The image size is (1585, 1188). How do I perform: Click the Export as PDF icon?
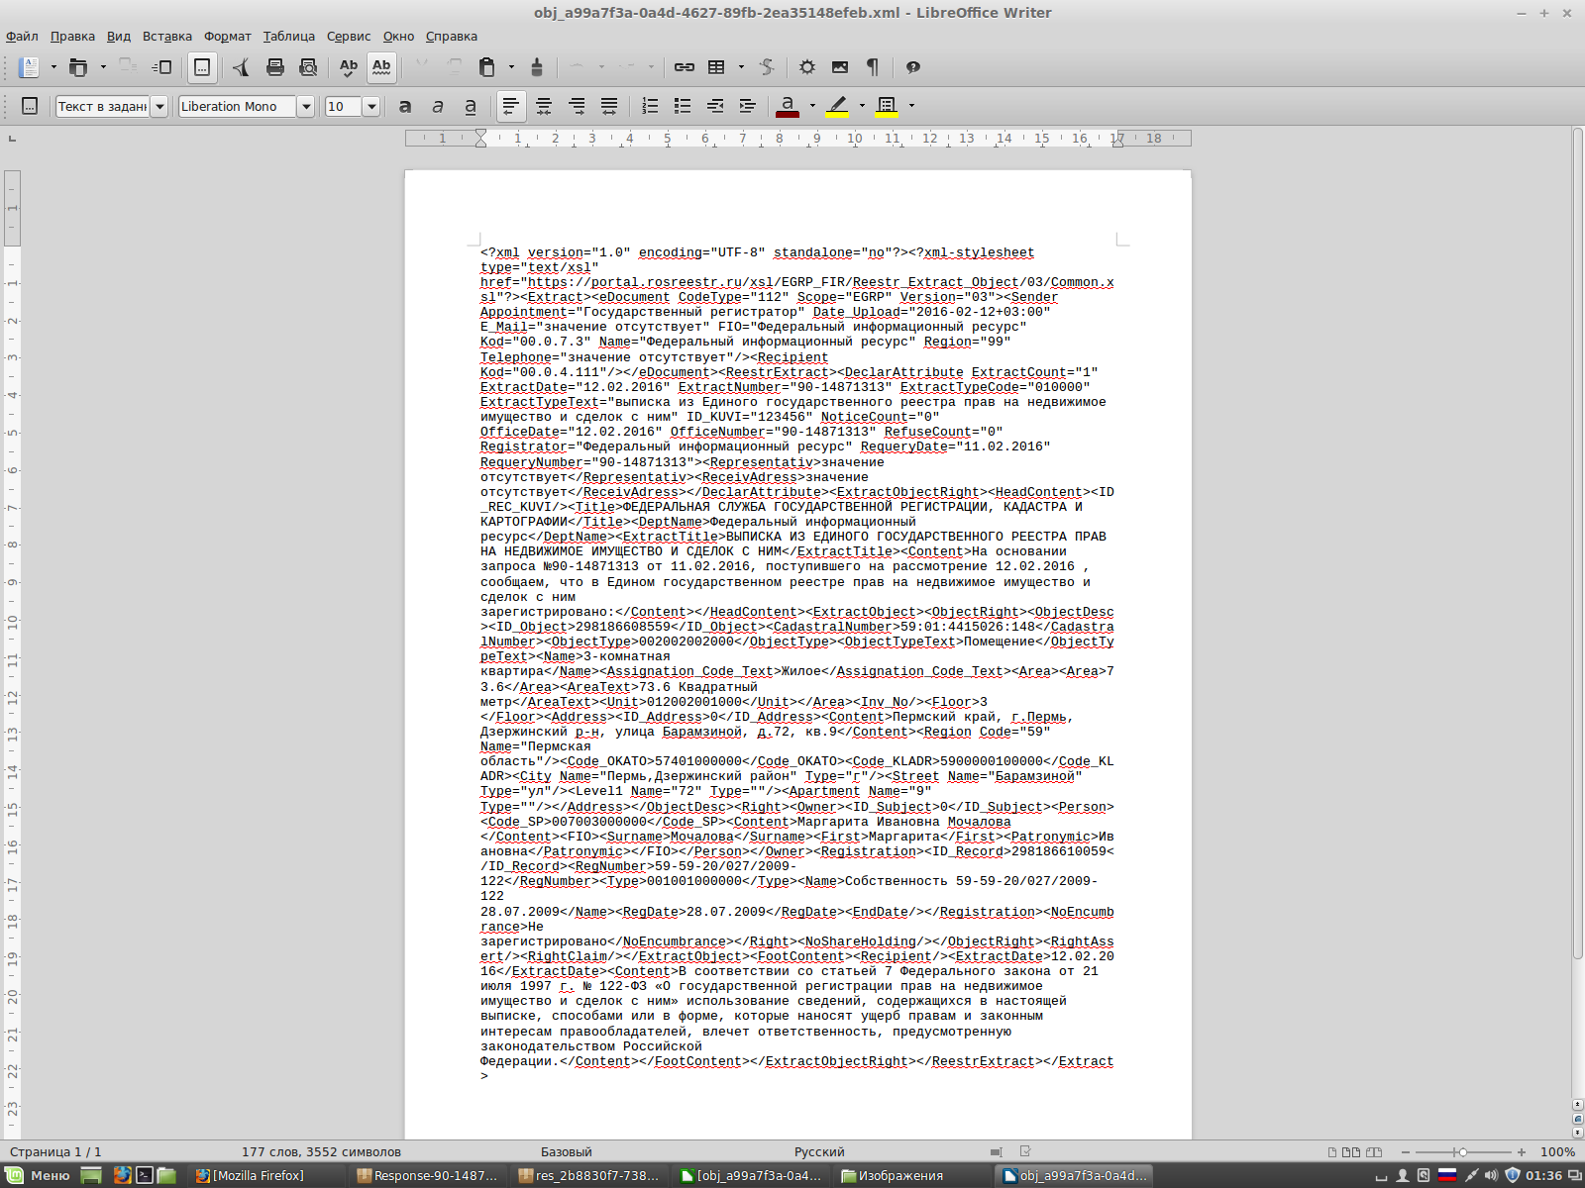point(241,67)
